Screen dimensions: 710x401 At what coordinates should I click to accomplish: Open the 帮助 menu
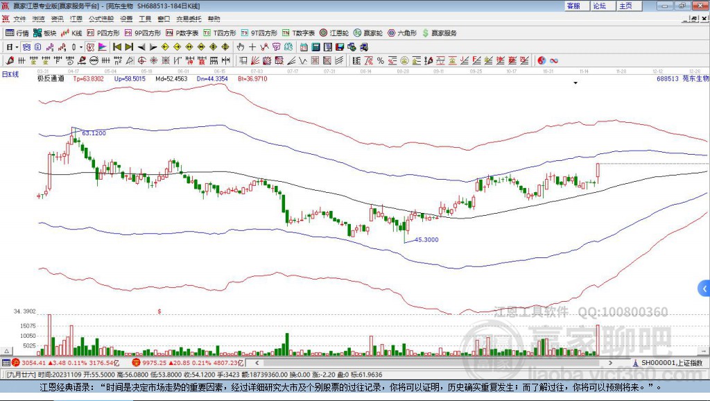(x=214, y=19)
